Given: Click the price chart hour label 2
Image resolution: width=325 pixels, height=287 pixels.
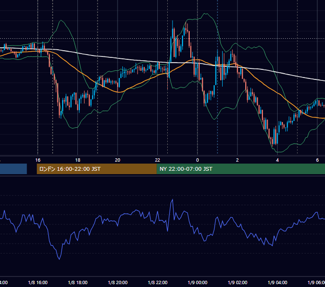Looking at the screenshot, I should point(238,160).
